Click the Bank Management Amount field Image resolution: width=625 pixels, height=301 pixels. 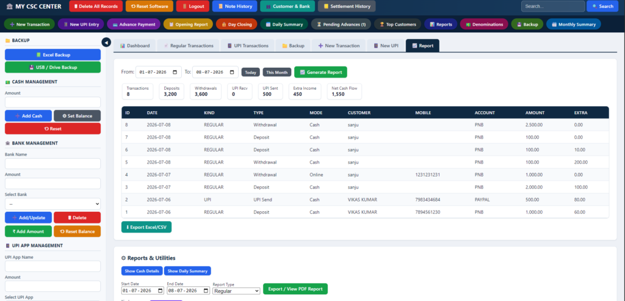[52, 183]
